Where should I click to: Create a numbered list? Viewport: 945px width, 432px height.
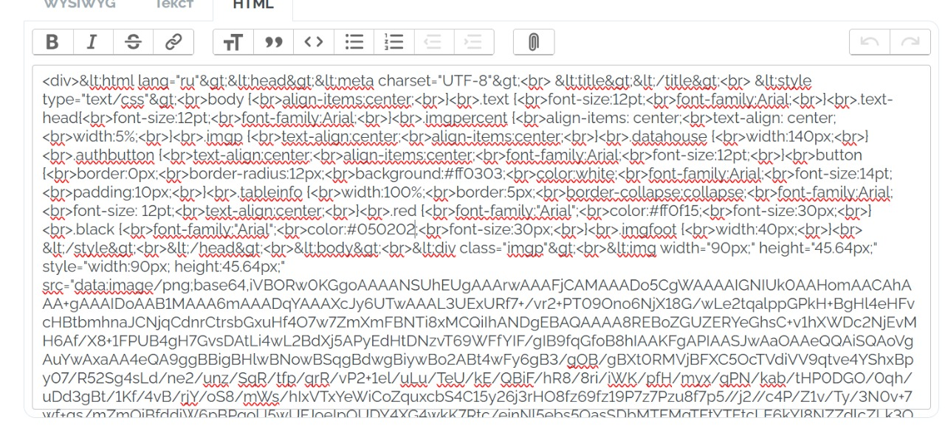pos(394,42)
